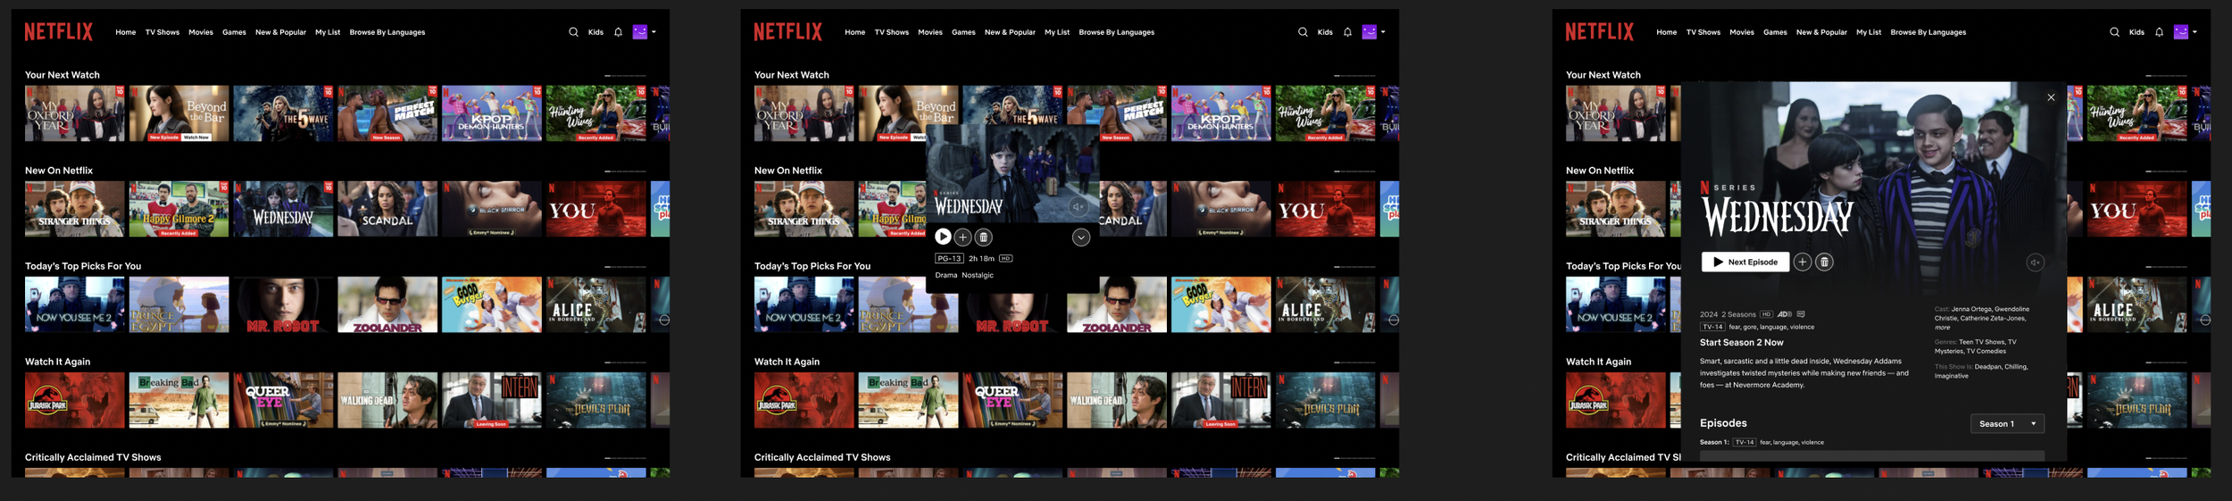Expand cast list via the 'more' link
2232x501 pixels.
click(1942, 328)
